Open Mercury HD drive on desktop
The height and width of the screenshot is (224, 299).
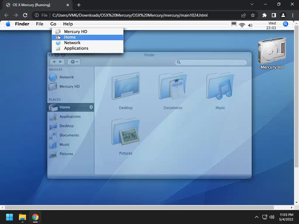[272, 53]
